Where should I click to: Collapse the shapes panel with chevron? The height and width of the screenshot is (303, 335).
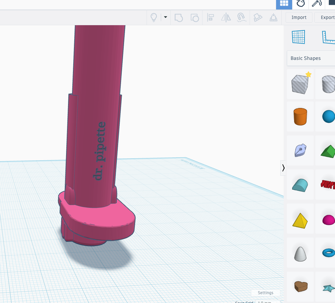point(283,168)
